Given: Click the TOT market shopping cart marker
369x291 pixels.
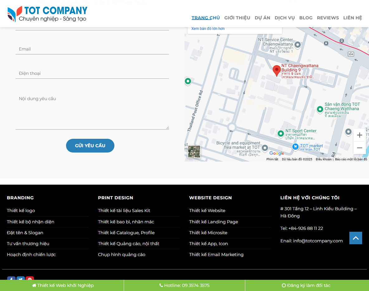Looking at the screenshot, I should (295, 147).
